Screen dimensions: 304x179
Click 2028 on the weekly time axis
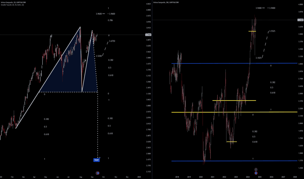pyautogui.click(x=295, y=177)
